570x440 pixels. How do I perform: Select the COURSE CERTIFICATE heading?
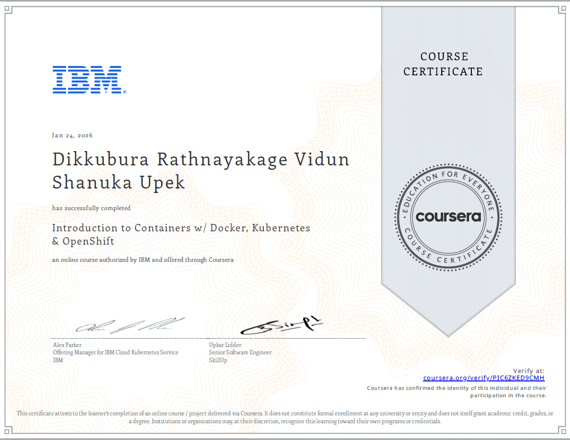(x=443, y=64)
